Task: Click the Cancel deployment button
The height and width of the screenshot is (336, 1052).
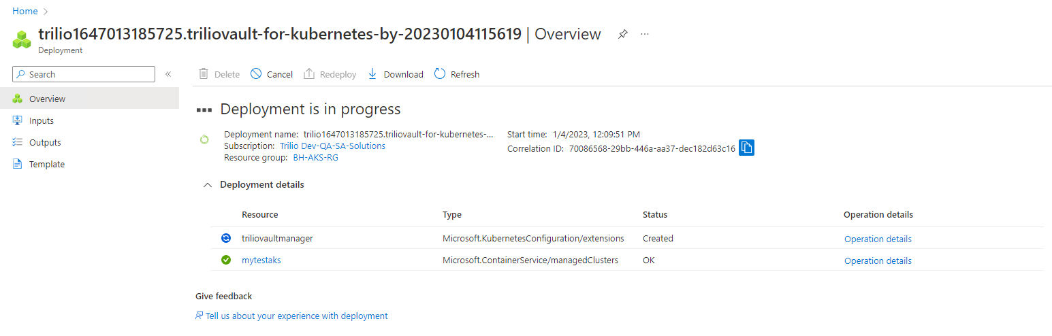Action: [272, 74]
